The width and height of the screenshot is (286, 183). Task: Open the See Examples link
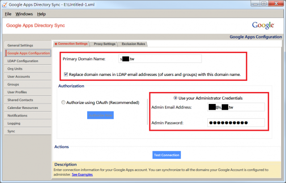pos(82,175)
